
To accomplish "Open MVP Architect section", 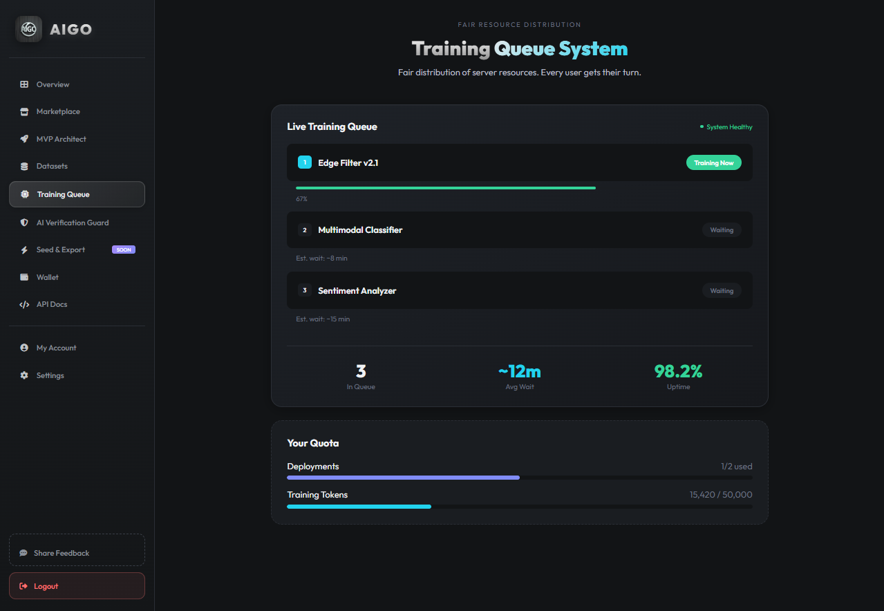I will (x=77, y=139).
